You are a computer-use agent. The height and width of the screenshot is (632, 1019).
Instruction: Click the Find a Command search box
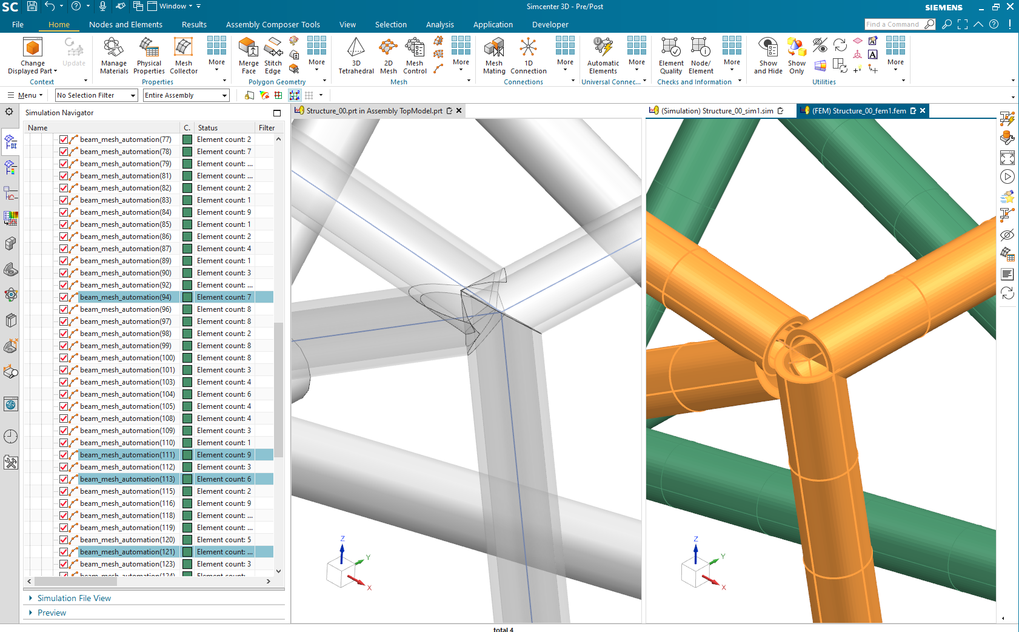coord(897,24)
